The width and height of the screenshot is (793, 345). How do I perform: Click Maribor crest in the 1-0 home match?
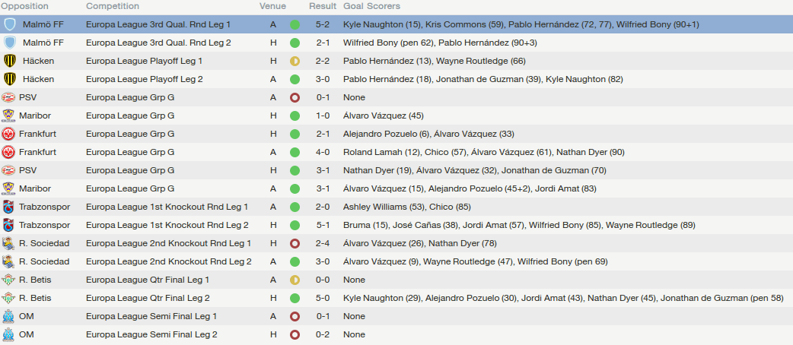[x=8, y=116]
